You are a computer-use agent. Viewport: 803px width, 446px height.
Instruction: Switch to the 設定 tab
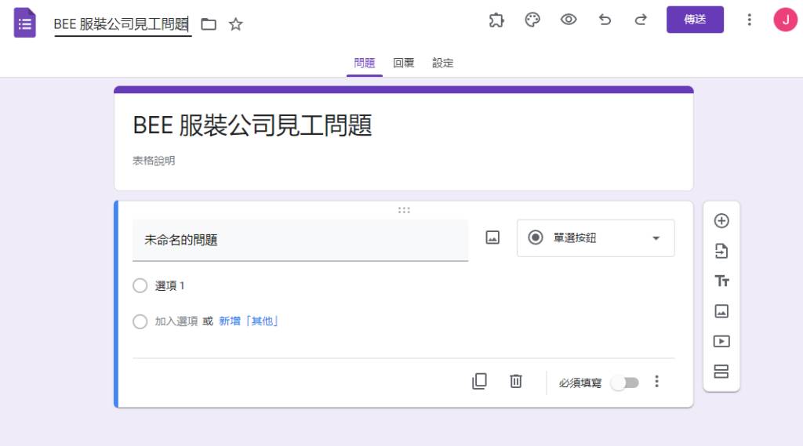[x=442, y=63]
